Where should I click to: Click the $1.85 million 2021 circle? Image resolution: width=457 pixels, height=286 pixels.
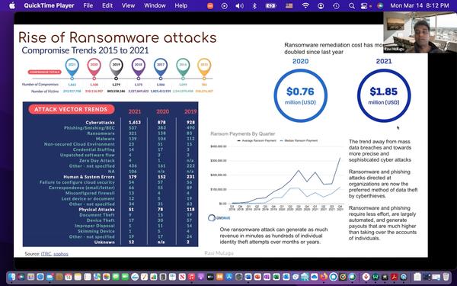pyautogui.click(x=384, y=95)
